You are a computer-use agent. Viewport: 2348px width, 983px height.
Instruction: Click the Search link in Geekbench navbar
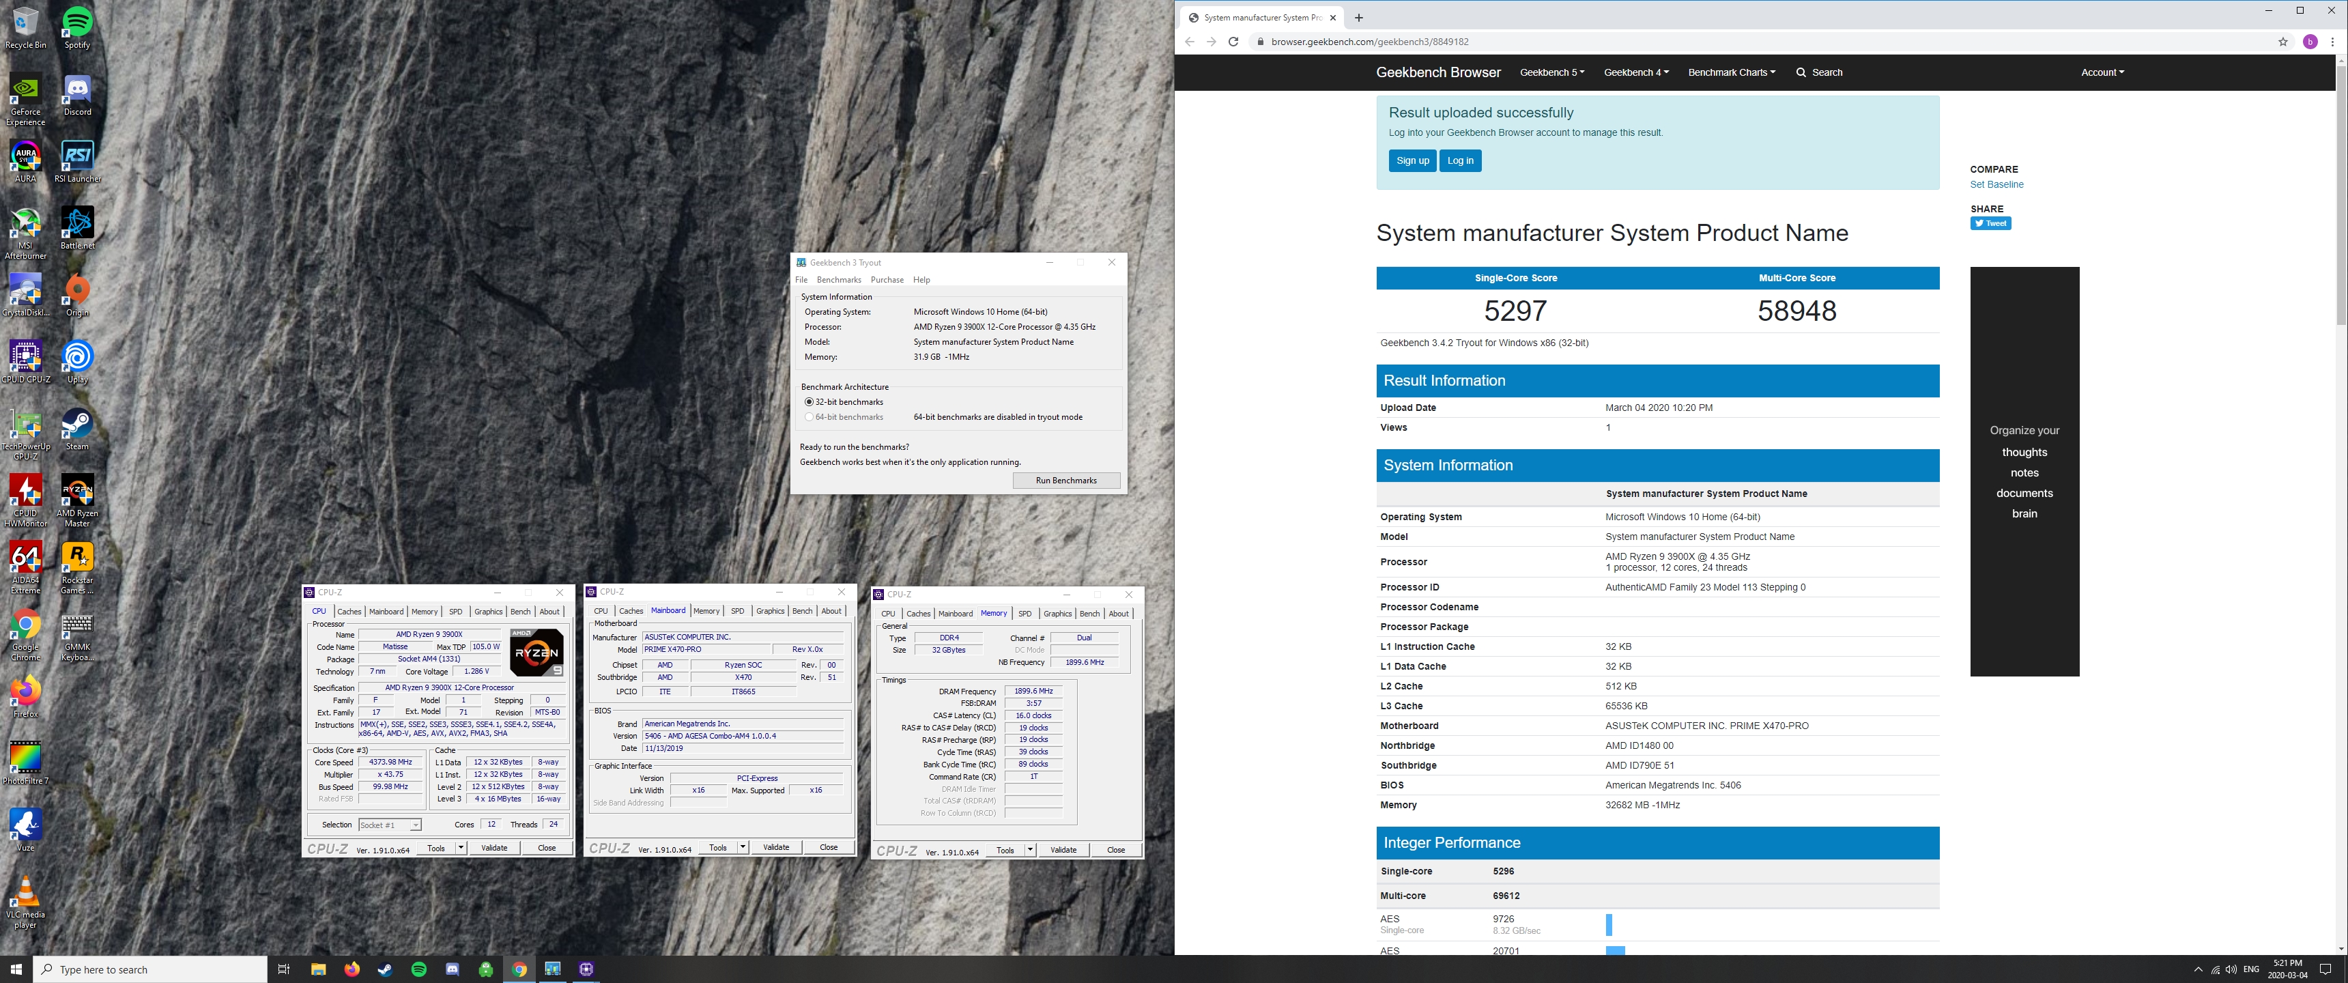pos(1819,72)
